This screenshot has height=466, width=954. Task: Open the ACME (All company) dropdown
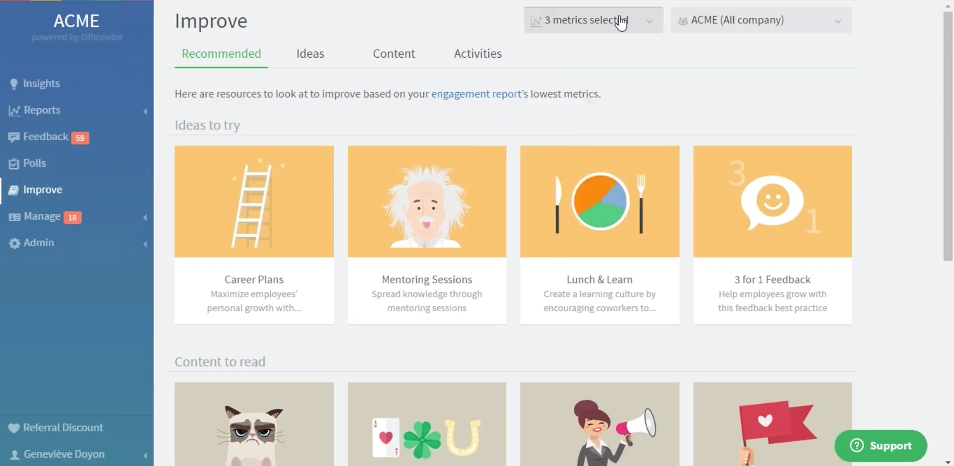760,20
